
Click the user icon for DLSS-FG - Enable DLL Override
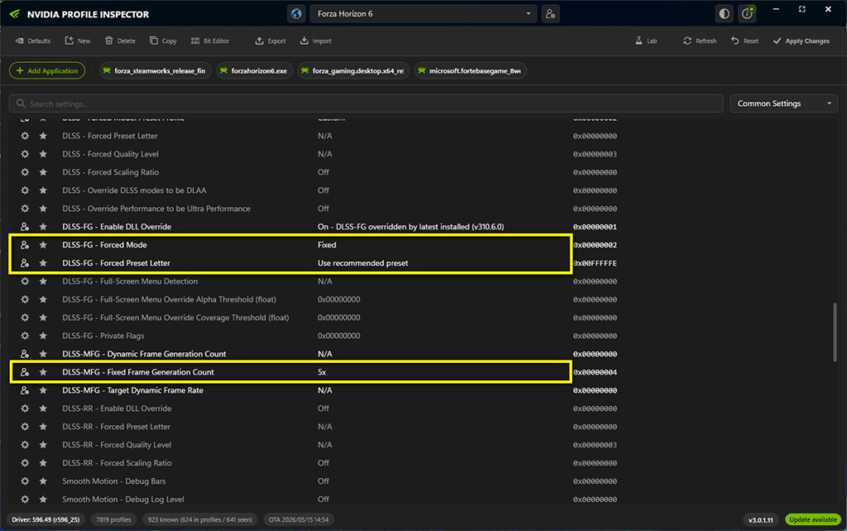[25, 227]
